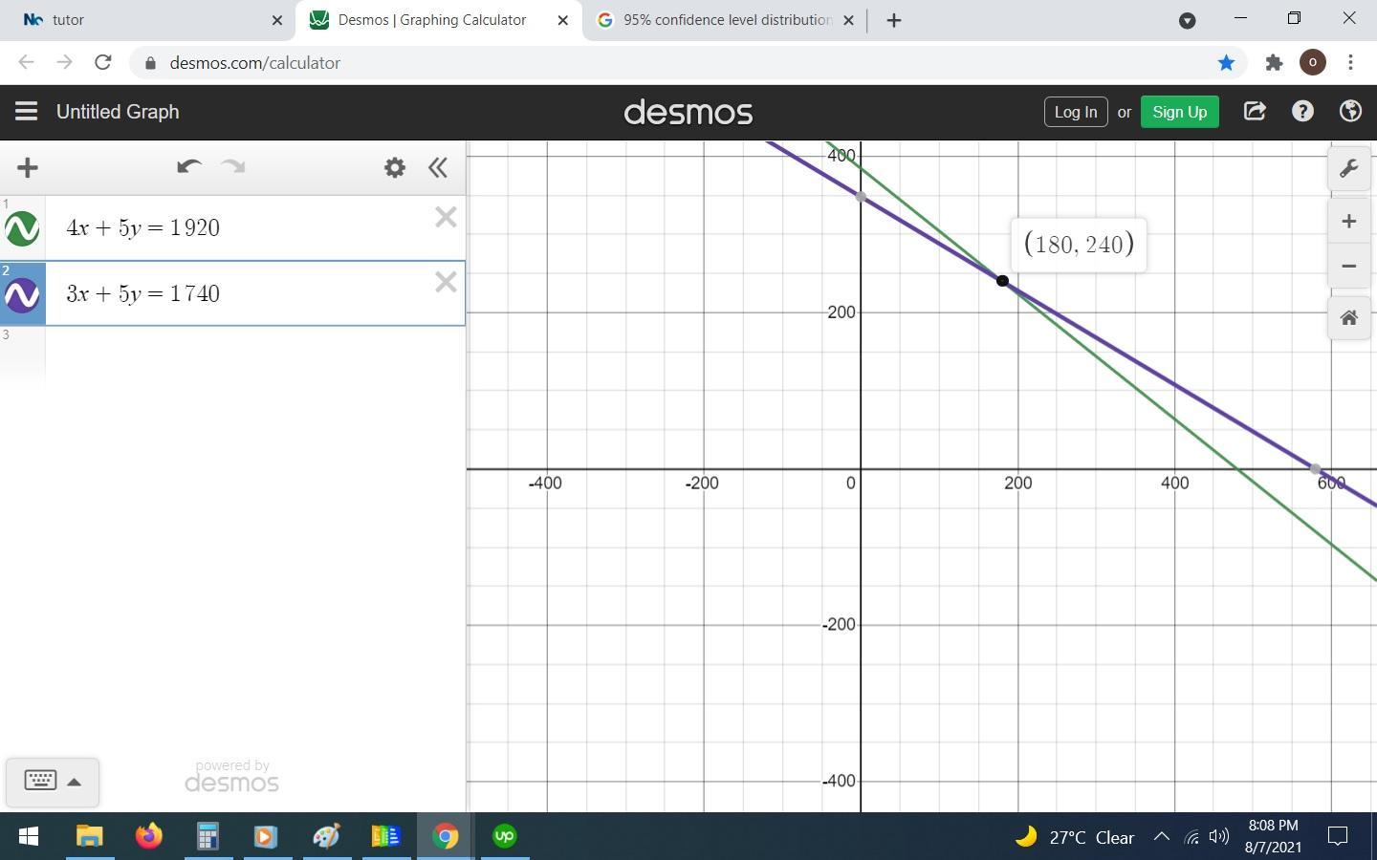Viewport: 1377px width, 860px height.
Task: Open graph settings wrench
Action: point(1349,169)
